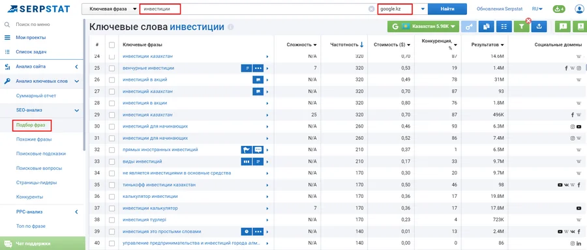The height and width of the screenshot is (250, 587).
Task: Click the export upload icon
Action: click(539, 27)
